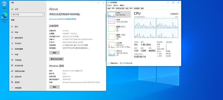Viewport: 223px width, 100px height.
Task: Switch to the Users (用户) tab
Action: click(x=131, y=8)
